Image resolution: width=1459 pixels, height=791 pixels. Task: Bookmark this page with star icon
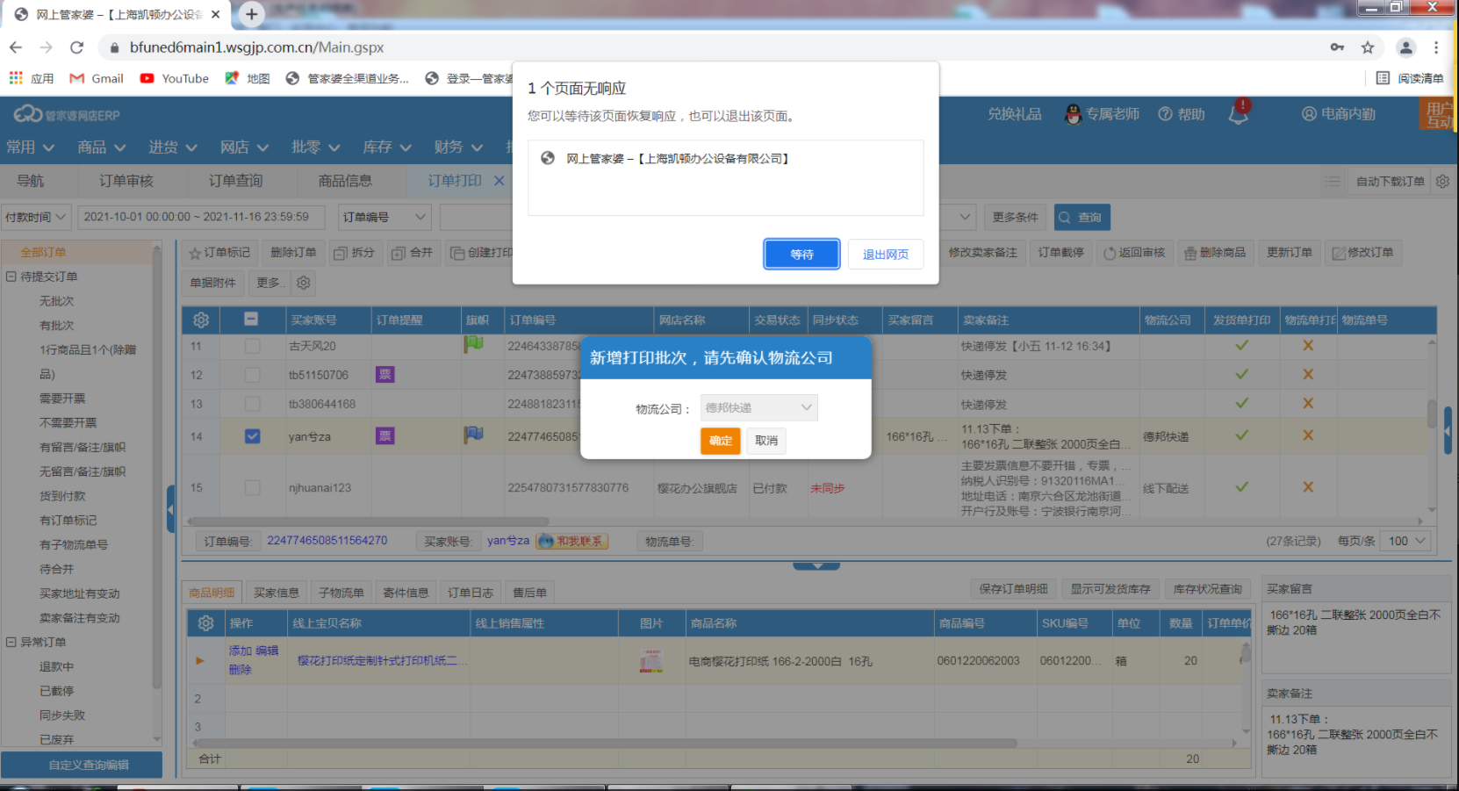tap(1368, 47)
